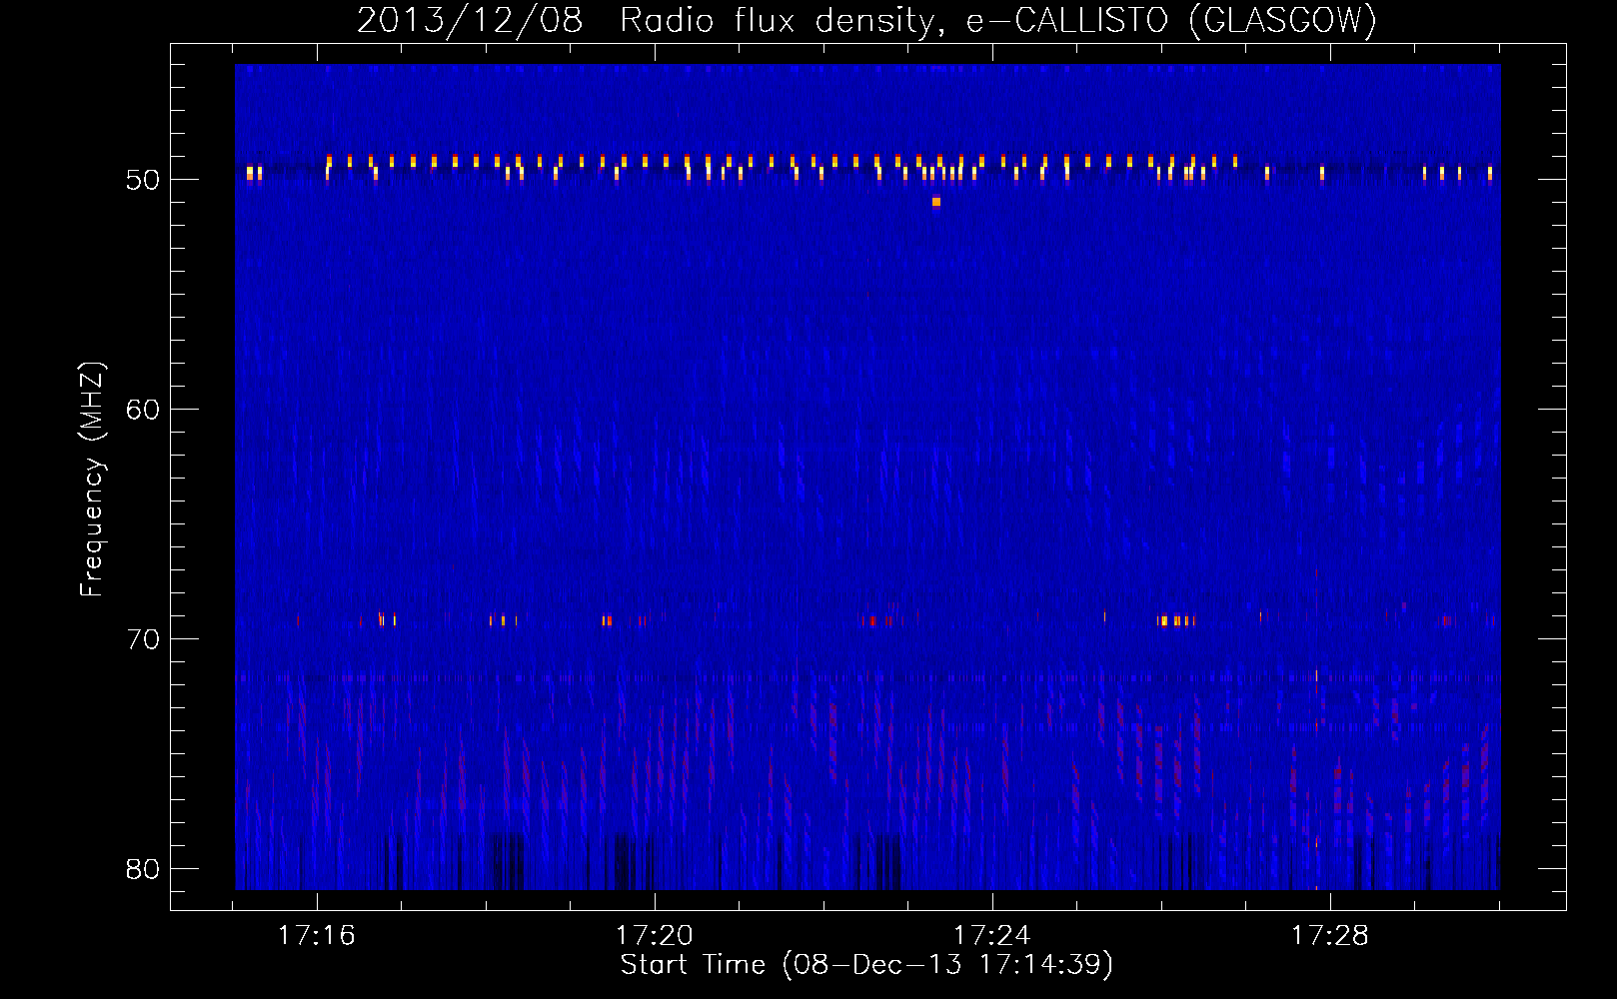Select the "Frequency (MHZ)" y-axis label
Viewport: 1617px width, 999px height.
coord(91,480)
